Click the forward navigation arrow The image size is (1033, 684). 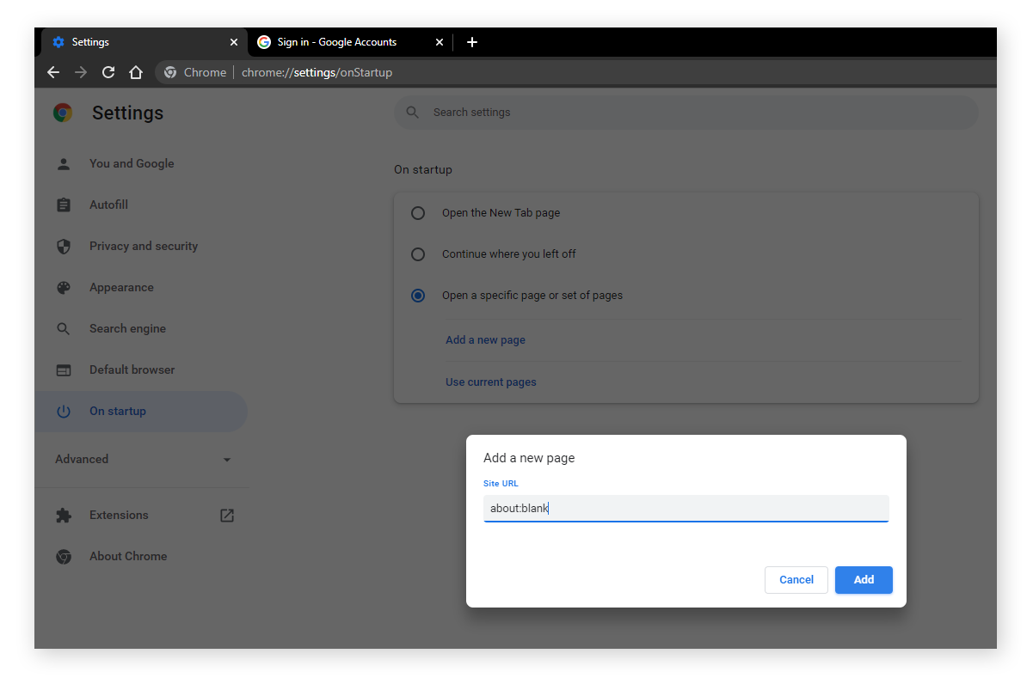tap(81, 72)
